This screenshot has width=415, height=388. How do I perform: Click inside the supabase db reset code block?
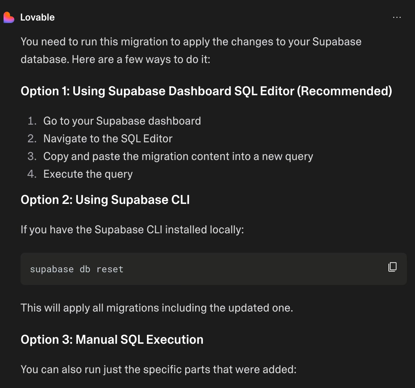coord(214,269)
